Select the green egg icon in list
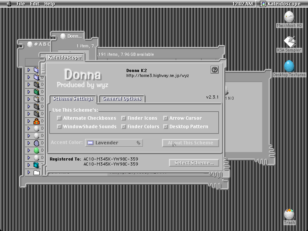Viewport: 308px width, 231px height. pos(37,151)
